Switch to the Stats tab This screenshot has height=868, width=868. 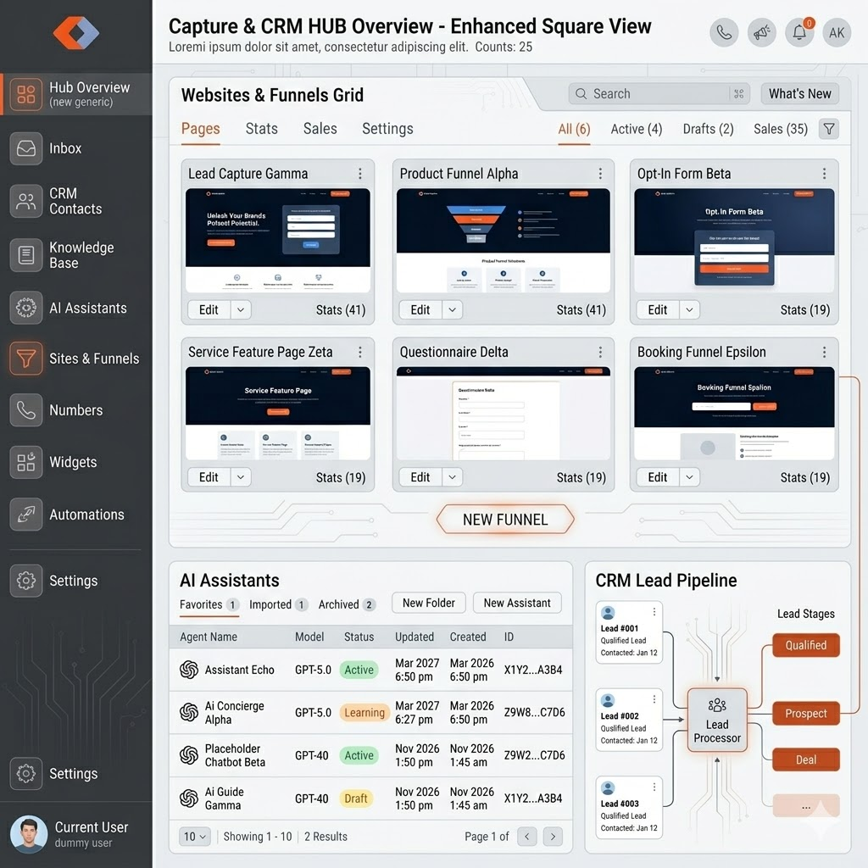coord(261,129)
